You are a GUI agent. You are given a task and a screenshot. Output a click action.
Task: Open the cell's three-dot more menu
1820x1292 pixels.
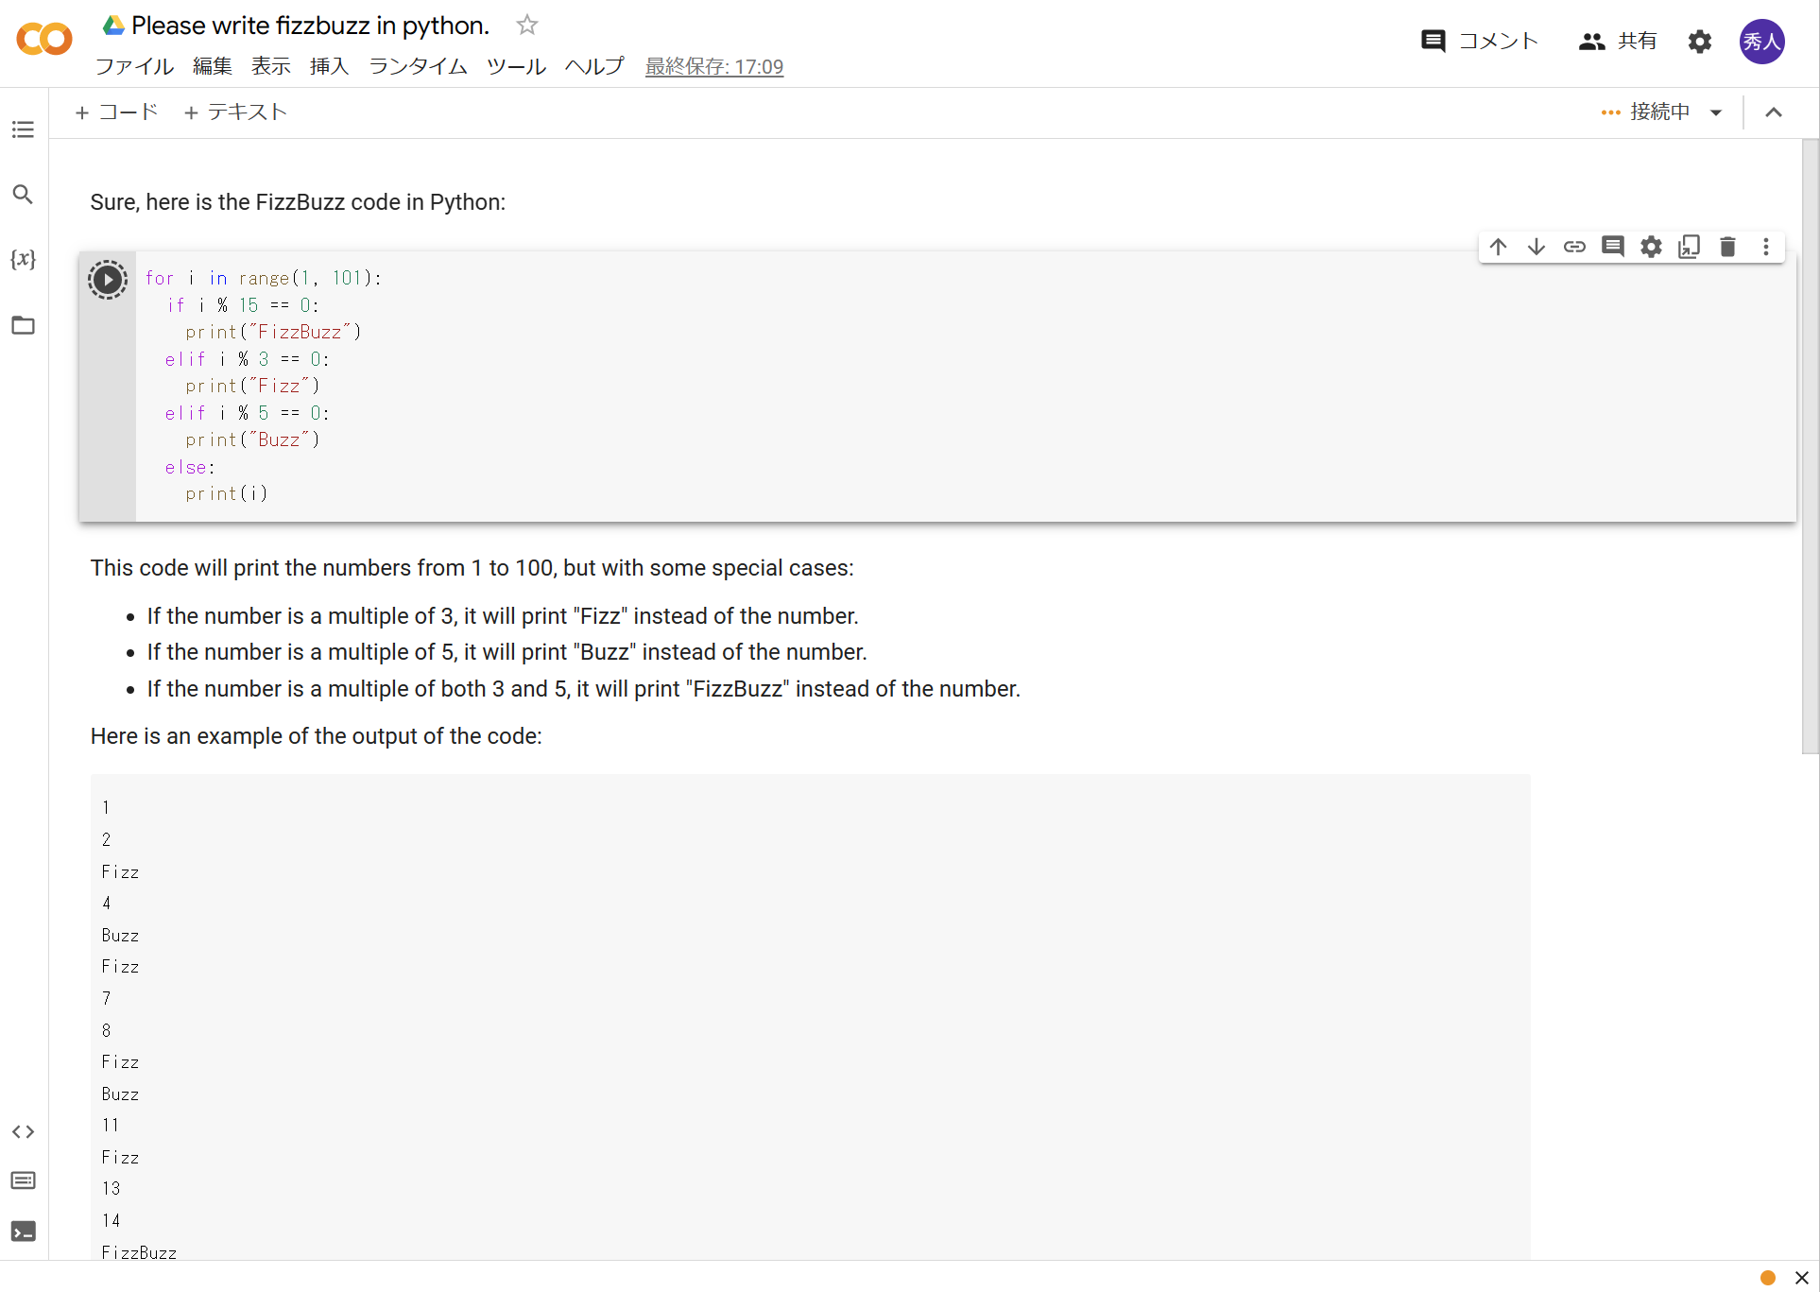[1765, 247]
